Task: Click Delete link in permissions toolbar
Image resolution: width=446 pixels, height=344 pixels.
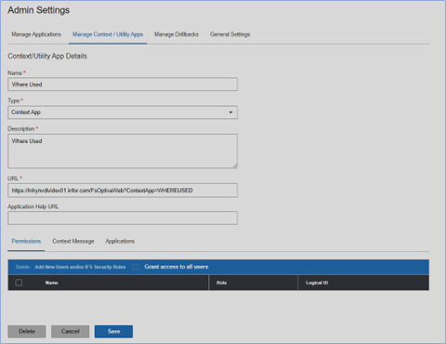Action: click(22, 267)
